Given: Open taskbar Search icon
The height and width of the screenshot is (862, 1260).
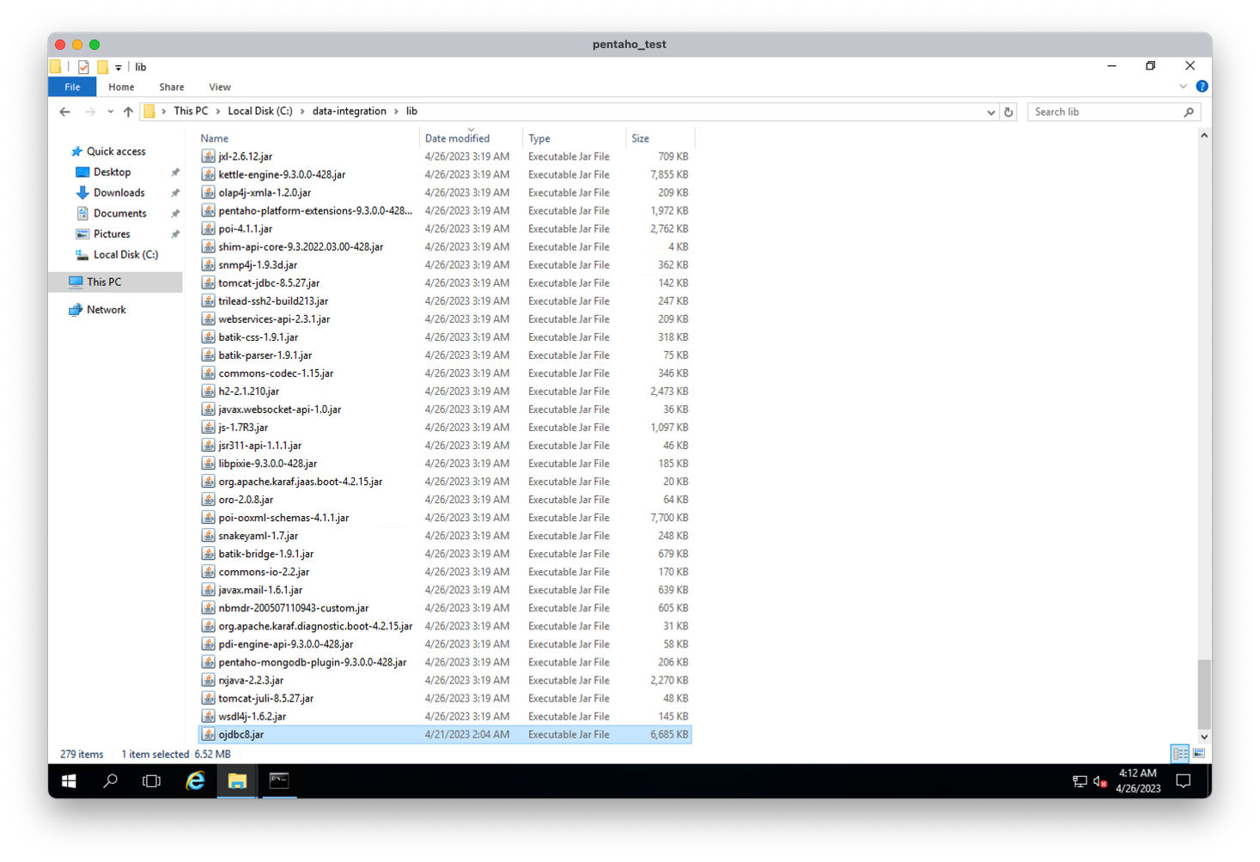Looking at the screenshot, I should (110, 780).
